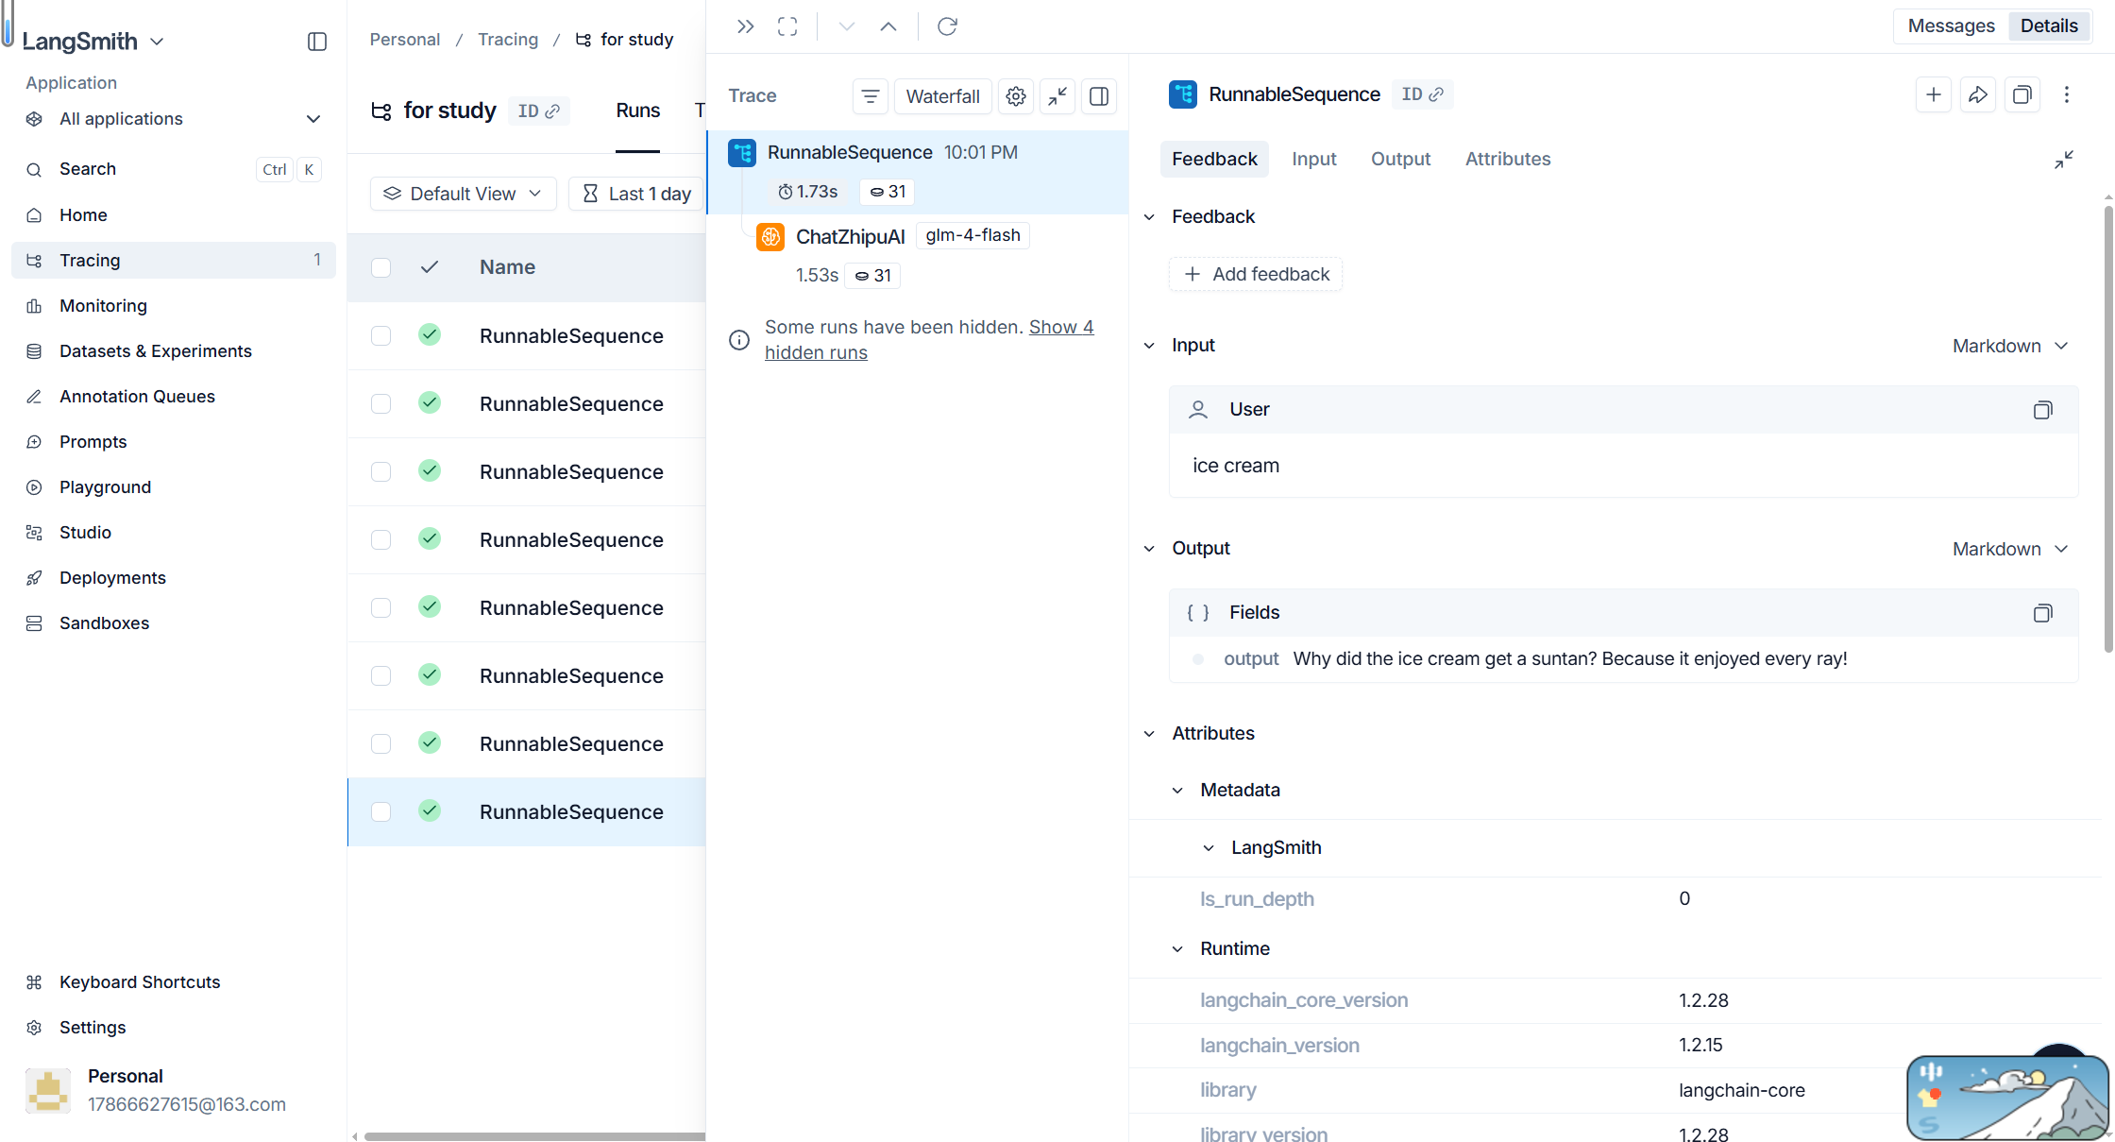This screenshot has width=2115, height=1142.
Task: Open LangSmith workspace dropdown
Action: point(93,42)
